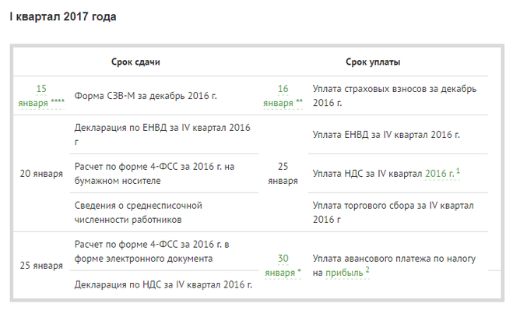513x314 pixels.
Task: Click the "Срок уплаты" column header
Action: pos(378,62)
